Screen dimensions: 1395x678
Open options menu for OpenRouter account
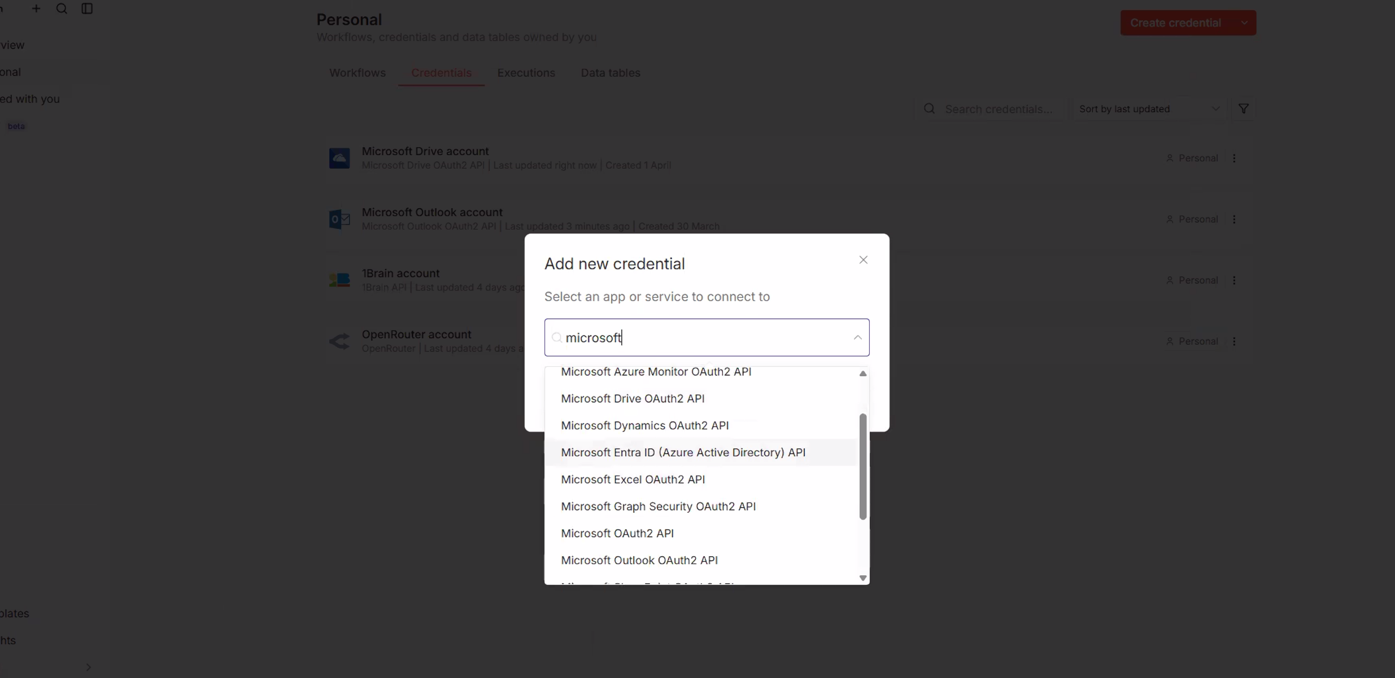click(x=1235, y=341)
